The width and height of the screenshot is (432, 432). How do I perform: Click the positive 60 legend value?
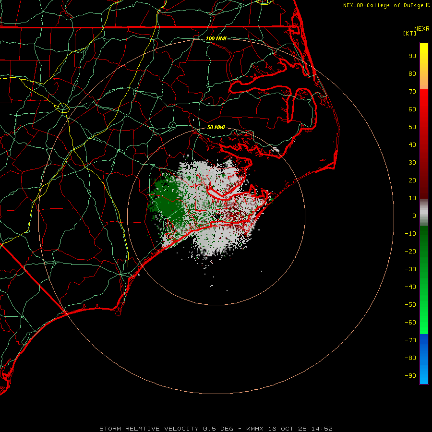tap(412, 109)
